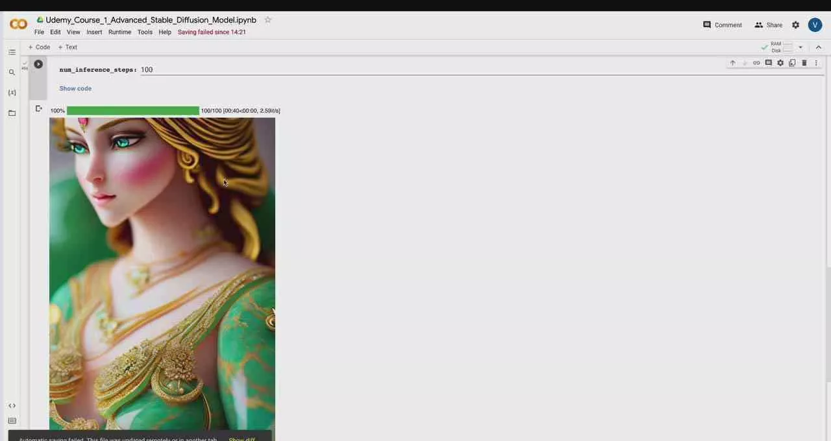Screen dimensions: 831x441
Task: Run the num_inference_steps cell
Action: click(38, 64)
